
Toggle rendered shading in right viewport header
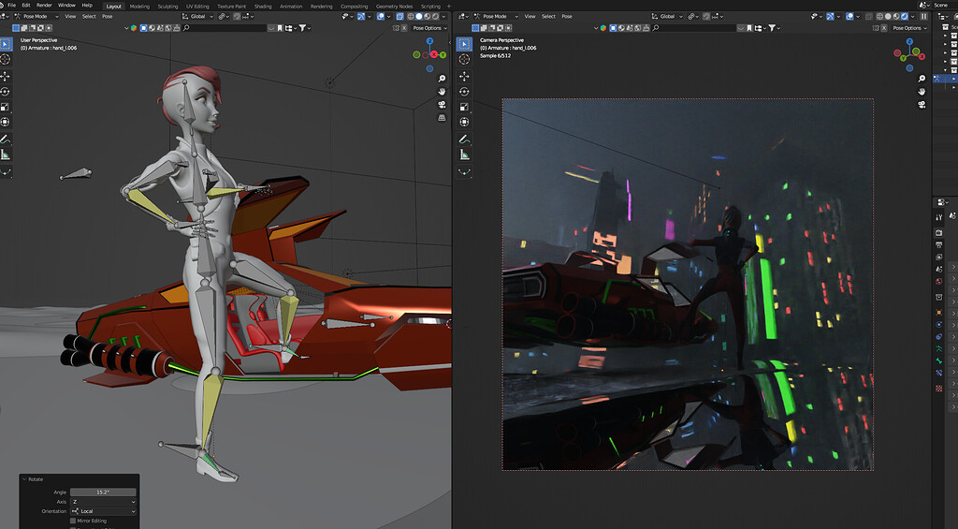pos(905,17)
